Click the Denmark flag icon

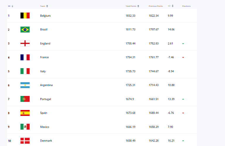pyautogui.click(x=25, y=141)
